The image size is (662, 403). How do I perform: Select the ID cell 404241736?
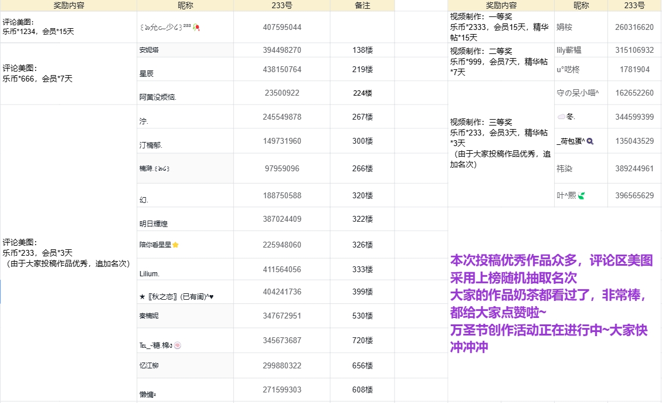[282, 292]
